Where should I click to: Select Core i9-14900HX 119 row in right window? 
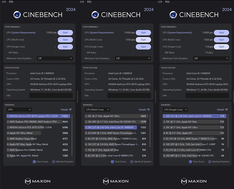coord(195,116)
